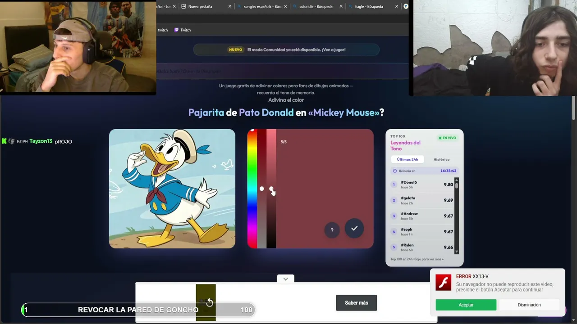Click the green Aceptar button

[x=466, y=305]
